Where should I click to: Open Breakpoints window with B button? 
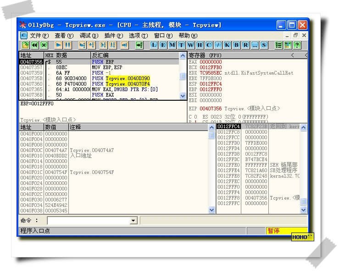(236, 45)
